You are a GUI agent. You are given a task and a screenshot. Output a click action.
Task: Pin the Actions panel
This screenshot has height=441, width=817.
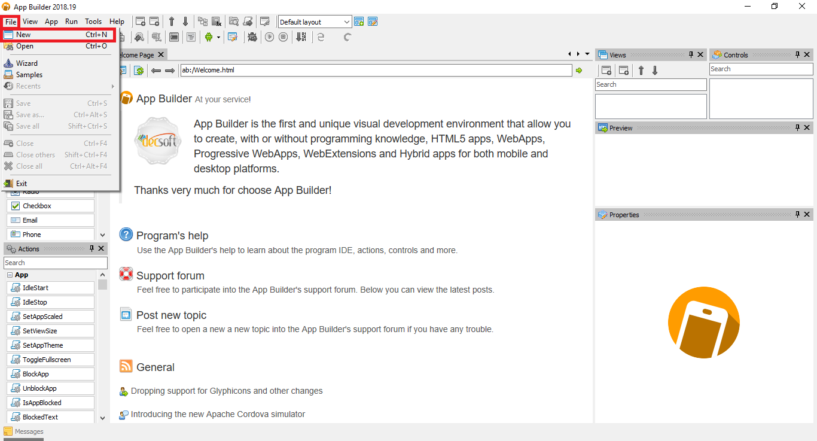pyautogui.click(x=92, y=248)
